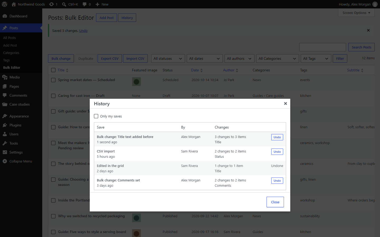This screenshot has height=237, width=380.
Task: Expand the Screen Options panel
Action: click(x=356, y=13)
